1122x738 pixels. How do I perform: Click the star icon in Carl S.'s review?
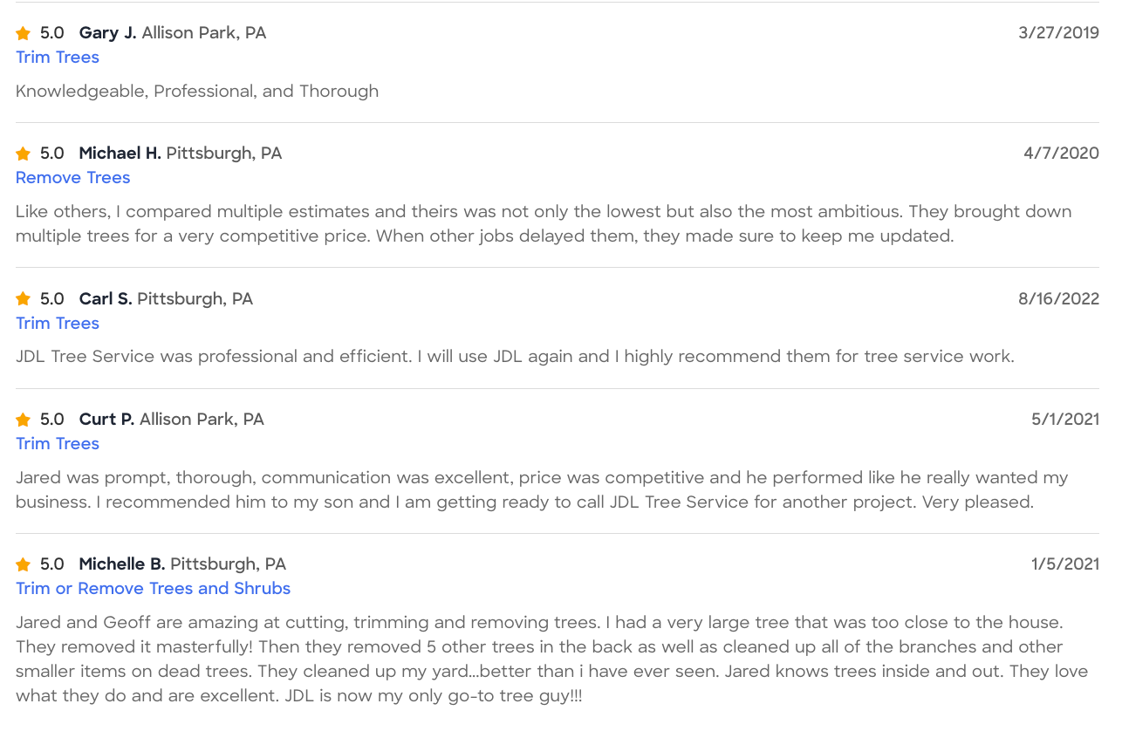(24, 299)
